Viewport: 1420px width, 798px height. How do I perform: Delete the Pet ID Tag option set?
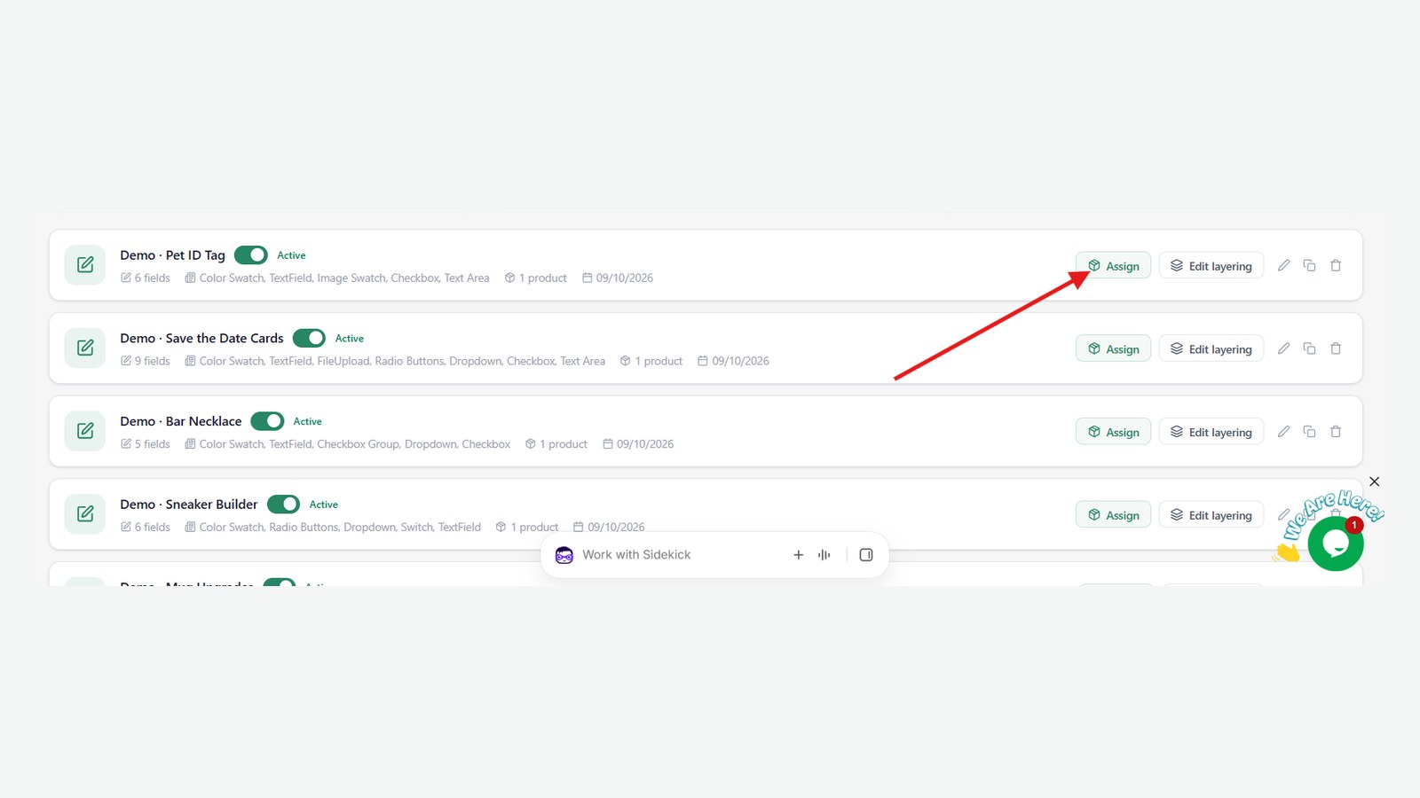[1336, 265]
